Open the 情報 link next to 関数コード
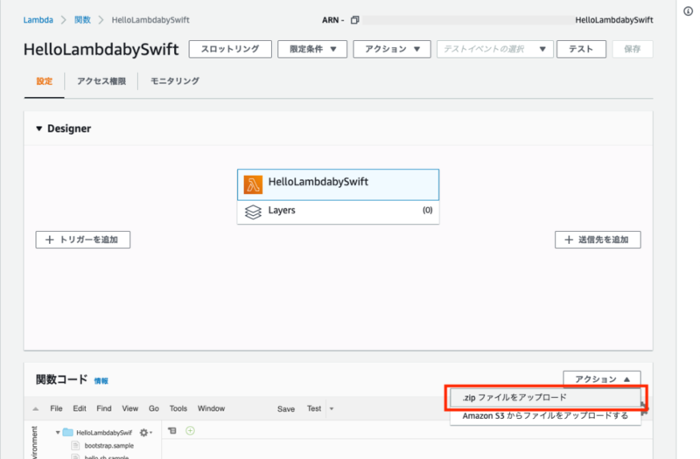The width and height of the screenshot is (700, 459). 101,381
